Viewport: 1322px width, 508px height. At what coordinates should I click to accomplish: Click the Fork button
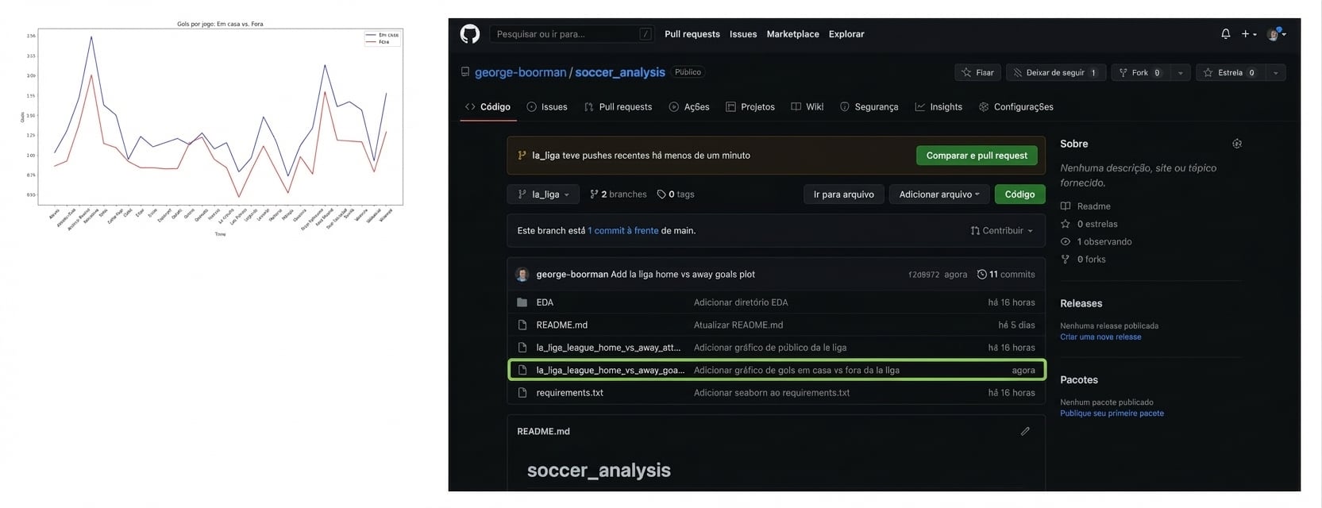coord(1140,72)
